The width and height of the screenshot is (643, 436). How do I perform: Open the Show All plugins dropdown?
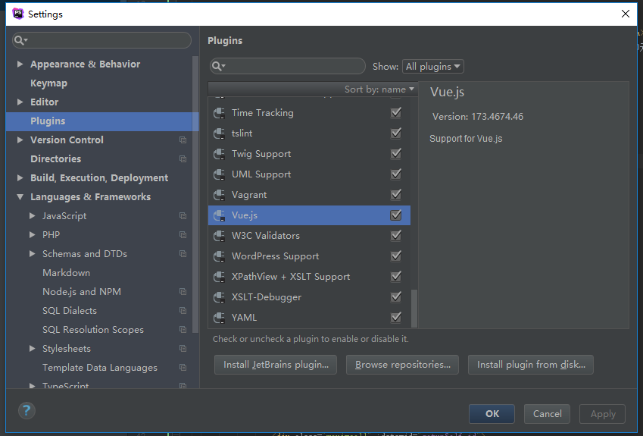pos(433,67)
